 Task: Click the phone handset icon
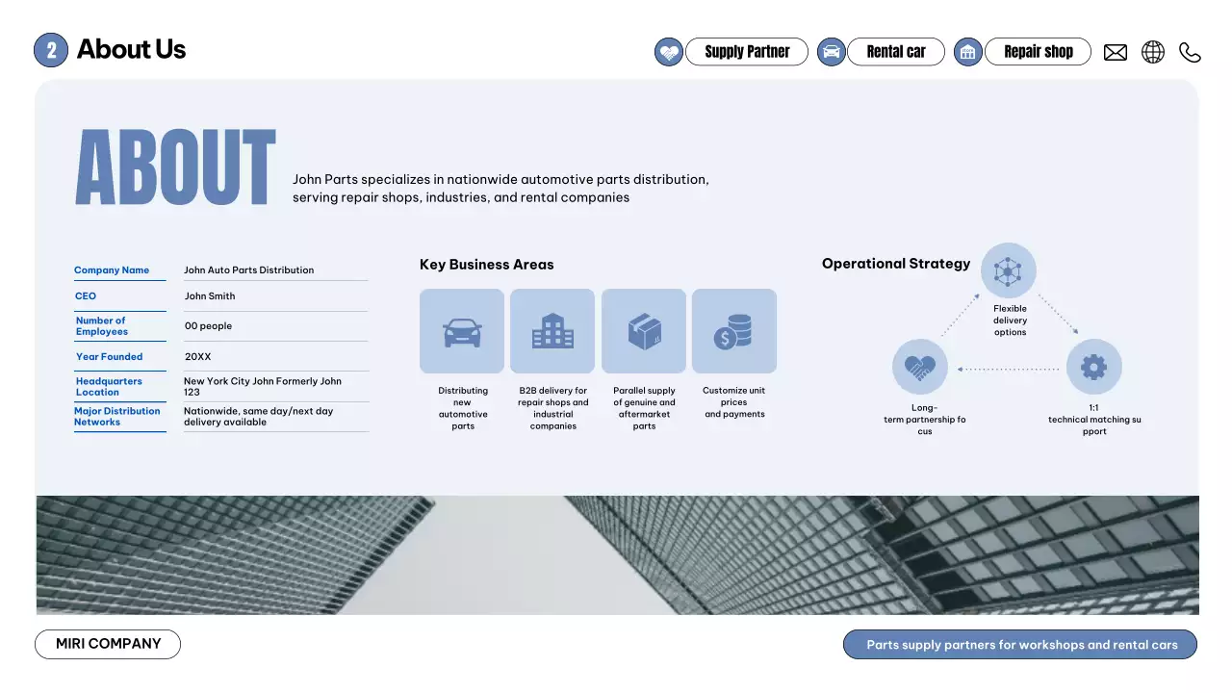click(1190, 52)
